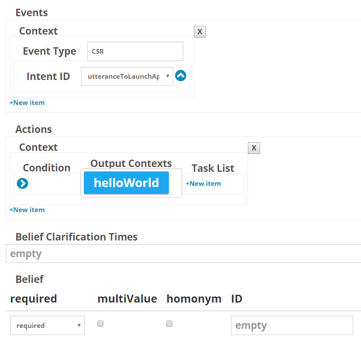Collapse Intent ID with the blue up-chevron icon
The image size is (361, 345).
pos(181,76)
